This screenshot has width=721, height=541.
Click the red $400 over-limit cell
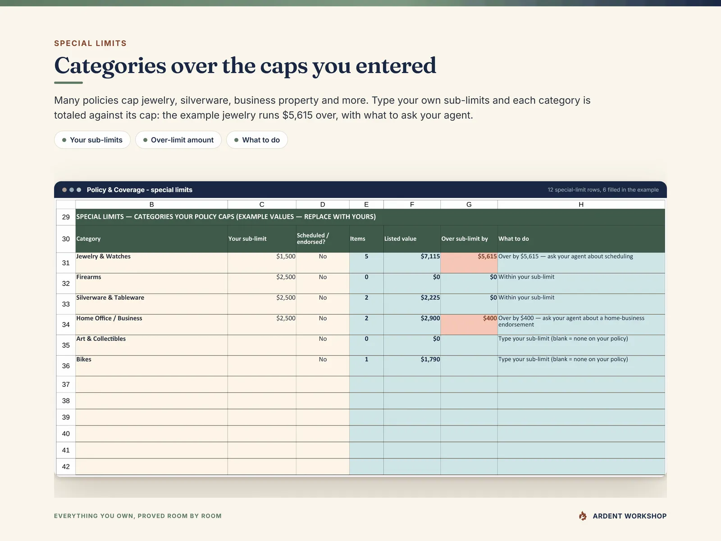pyautogui.click(x=469, y=325)
